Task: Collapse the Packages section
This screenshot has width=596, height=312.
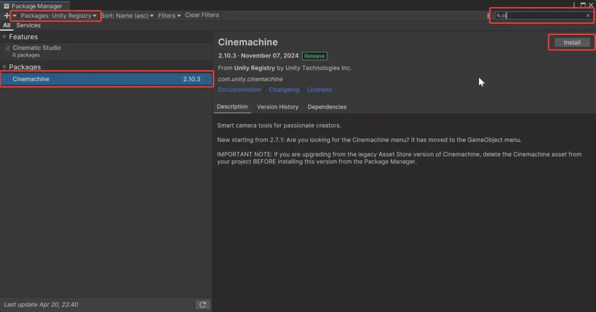Action: click(x=4, y=67)
